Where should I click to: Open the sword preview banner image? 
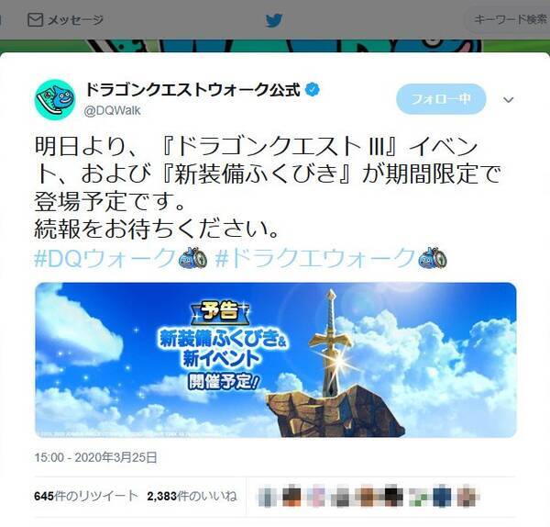coord(276,360)
